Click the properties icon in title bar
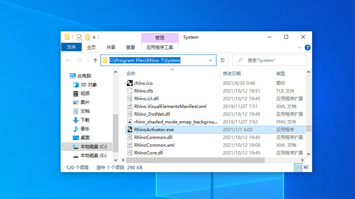 point(79,37)
